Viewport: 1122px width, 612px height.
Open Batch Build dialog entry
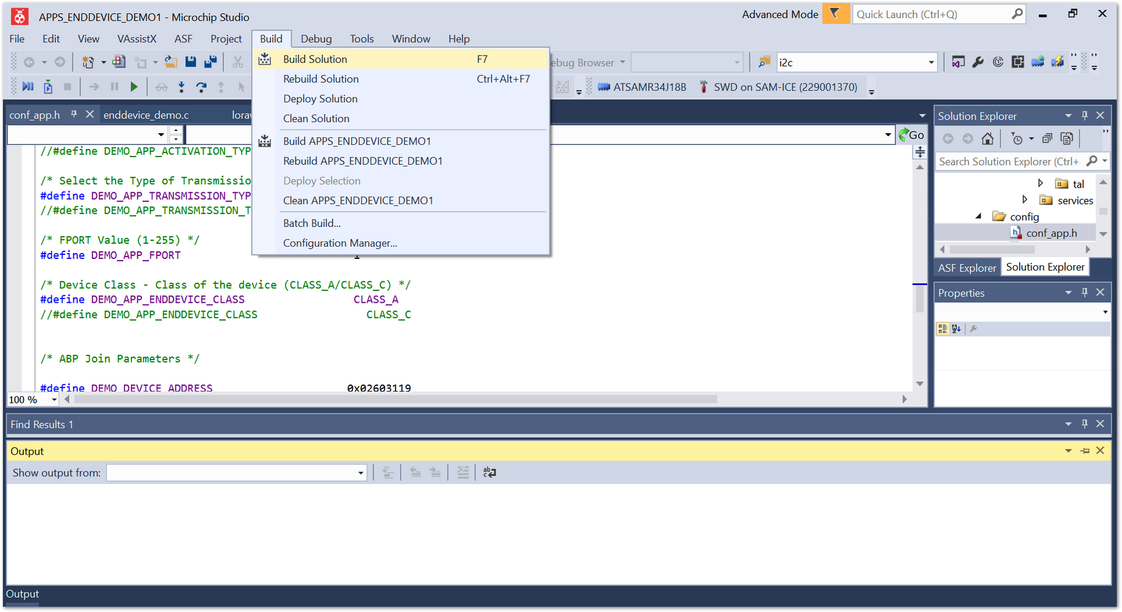pyautogui.click(x=401, y=223)
